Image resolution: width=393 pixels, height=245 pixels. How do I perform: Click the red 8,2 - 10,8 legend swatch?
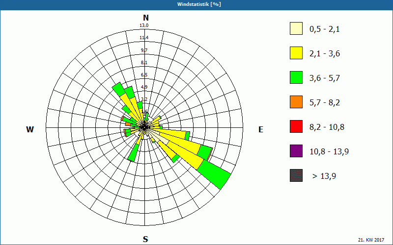click(296, 126)
